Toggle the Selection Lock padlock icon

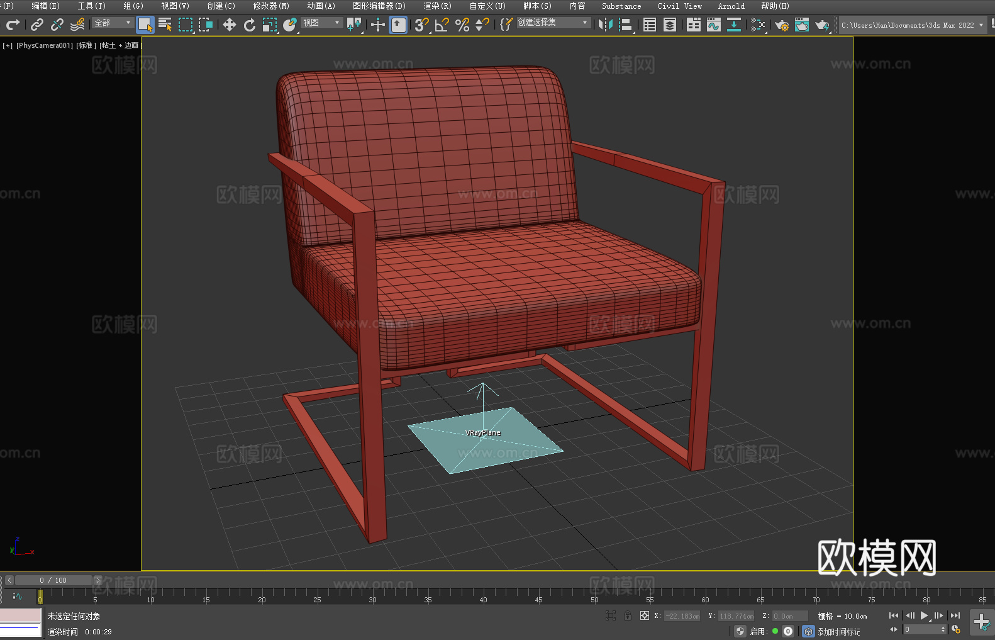[628, 615]
